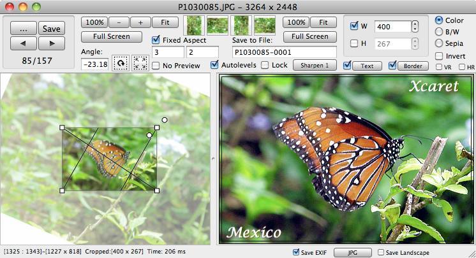Edit width value field 400

pos(393,27)
